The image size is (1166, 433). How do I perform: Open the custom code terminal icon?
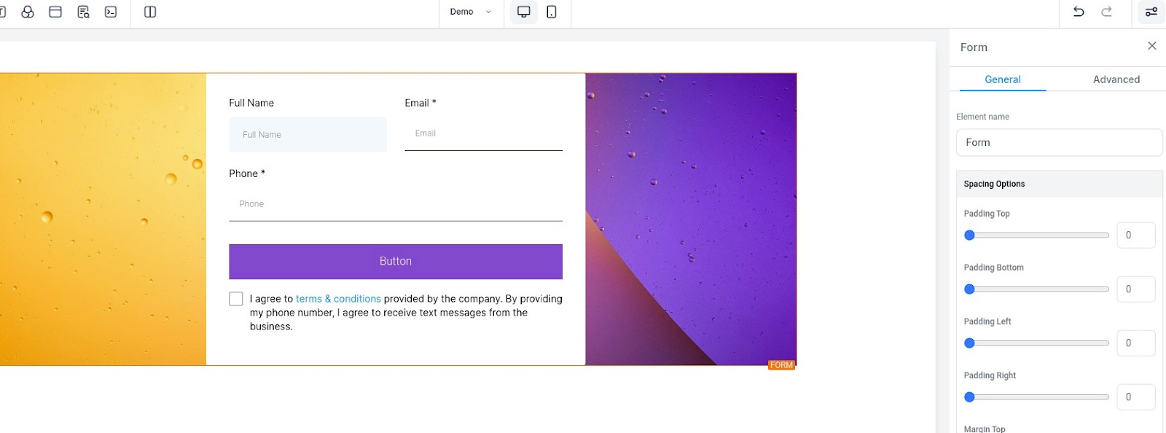pyautogui.click(x=111, y=12)
